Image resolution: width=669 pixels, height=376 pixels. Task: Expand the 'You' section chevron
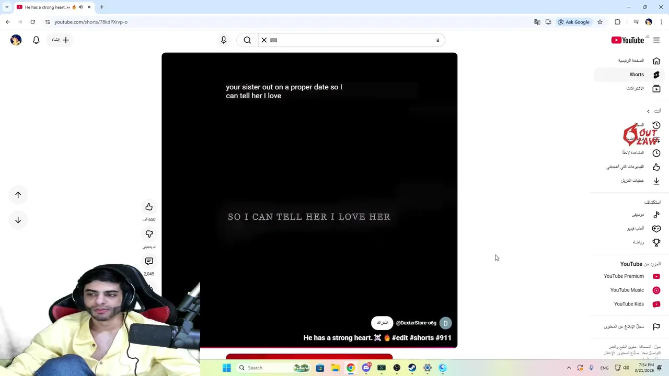648,111
